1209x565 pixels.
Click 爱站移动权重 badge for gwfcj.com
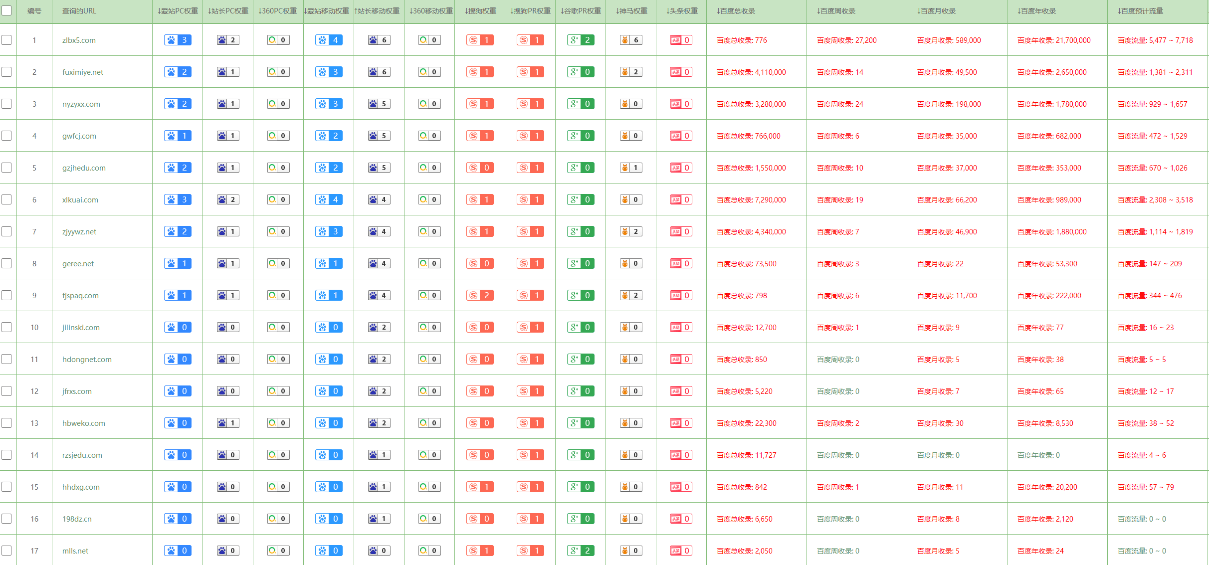coord(329,136)
